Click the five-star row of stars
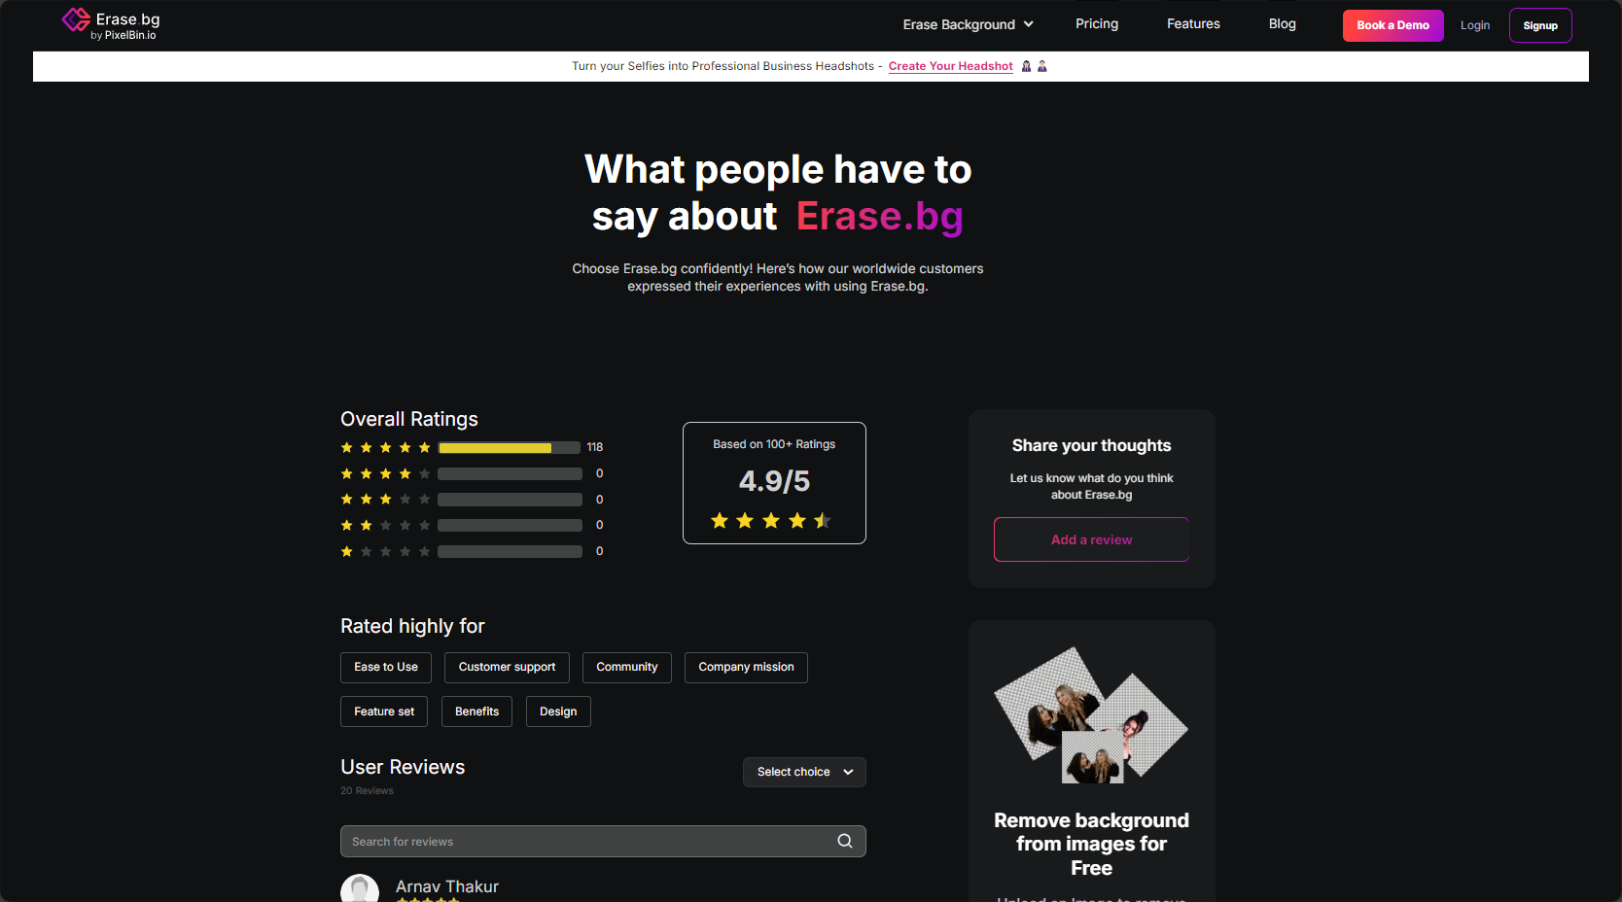Image resolution: width=1622 pixels, height=902 pixels. point(385,448)
